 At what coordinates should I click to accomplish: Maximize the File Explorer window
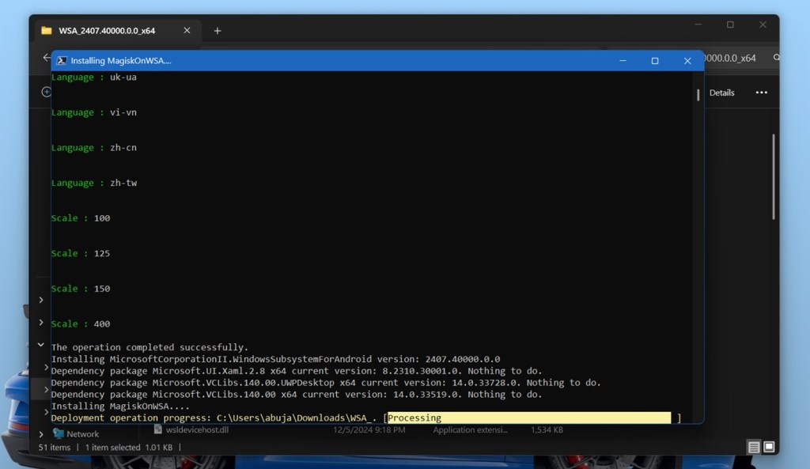pos(730,25)
